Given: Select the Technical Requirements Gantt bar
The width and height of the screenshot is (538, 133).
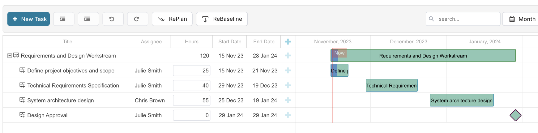Looking at the screenshot, I should 392,85.
